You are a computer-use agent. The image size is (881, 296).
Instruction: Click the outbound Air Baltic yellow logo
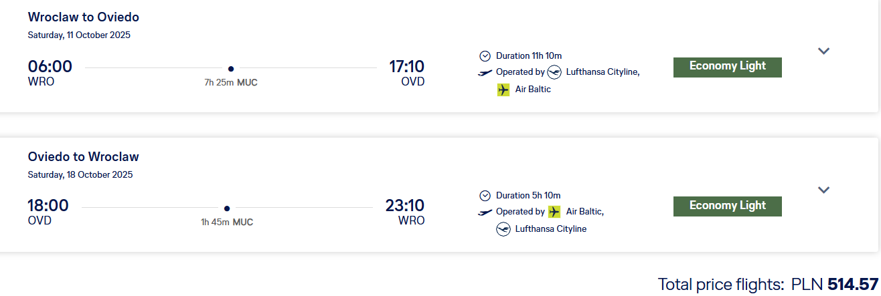tap(503, 90)
